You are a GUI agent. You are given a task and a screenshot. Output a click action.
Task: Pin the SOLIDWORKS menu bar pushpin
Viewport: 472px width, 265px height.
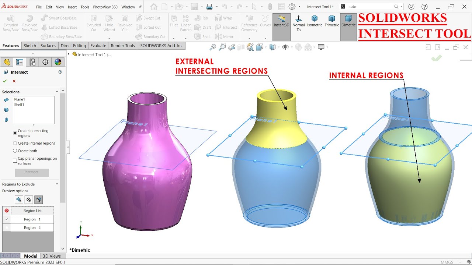click(x=140, y=7)
